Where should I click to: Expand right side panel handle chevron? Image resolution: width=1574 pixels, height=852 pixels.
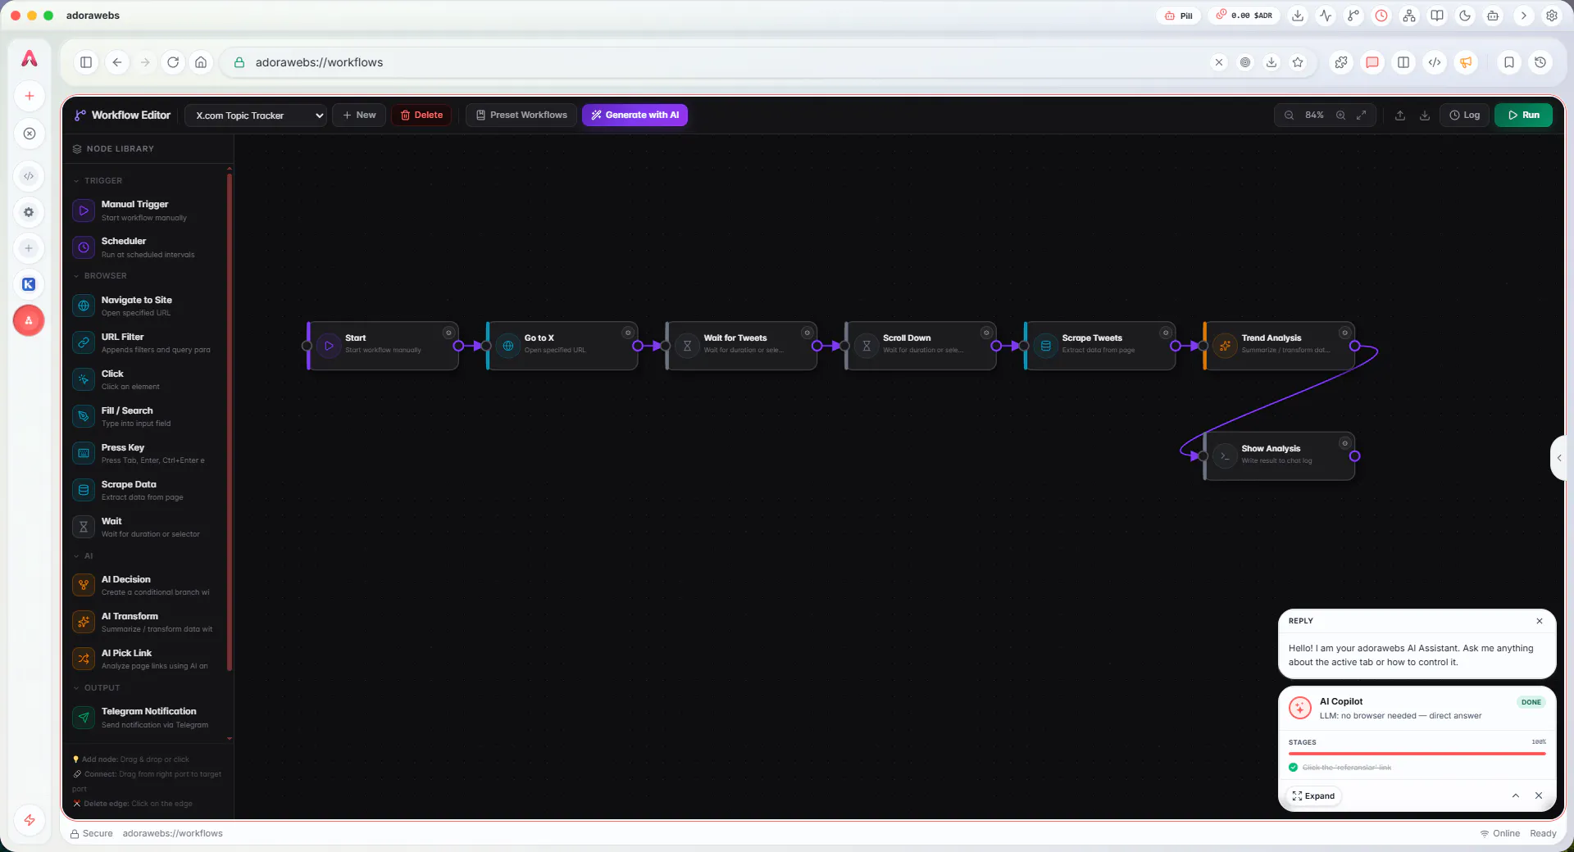pyautogui.click(x=1559, y=458)
